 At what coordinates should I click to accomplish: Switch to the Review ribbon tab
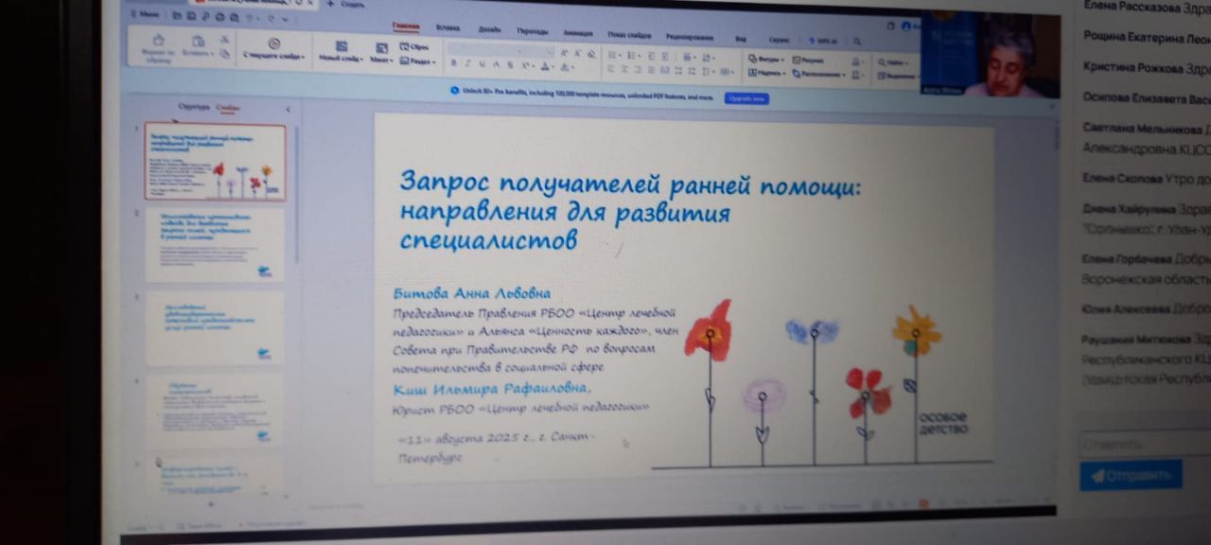[690, 36]
